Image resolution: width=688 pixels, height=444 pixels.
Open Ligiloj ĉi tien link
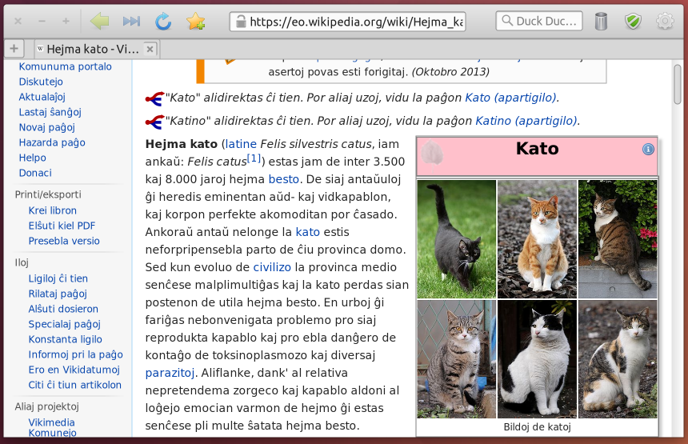coord(58,278)
